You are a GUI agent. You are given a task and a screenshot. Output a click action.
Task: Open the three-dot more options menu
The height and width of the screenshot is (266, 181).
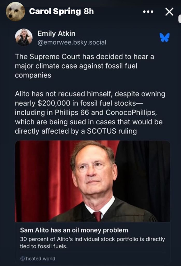(148, 12)
